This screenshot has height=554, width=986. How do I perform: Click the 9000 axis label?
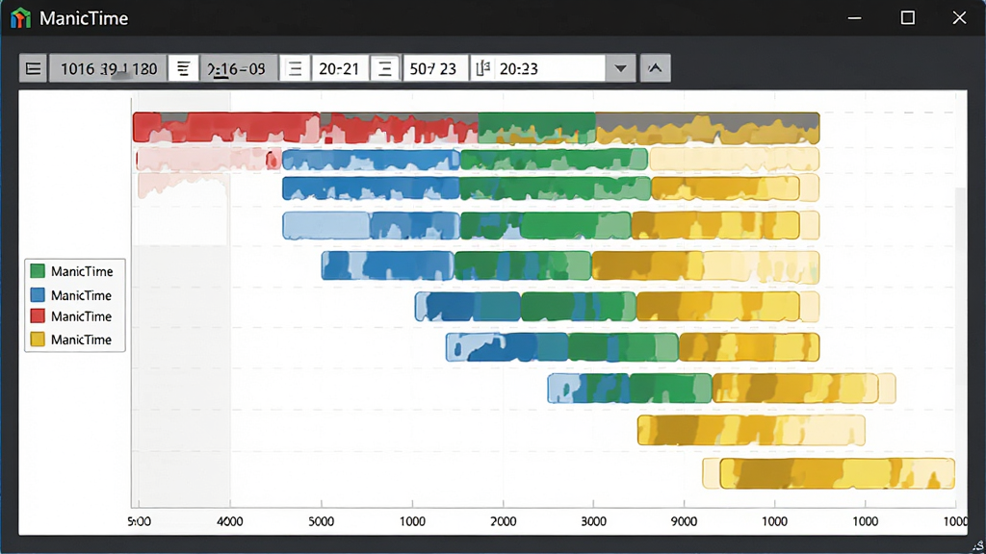[x=684, y=521]
